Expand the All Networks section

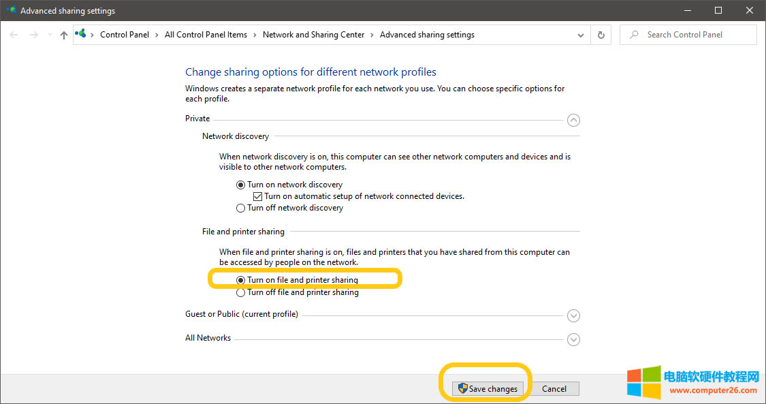click(573, 339)
